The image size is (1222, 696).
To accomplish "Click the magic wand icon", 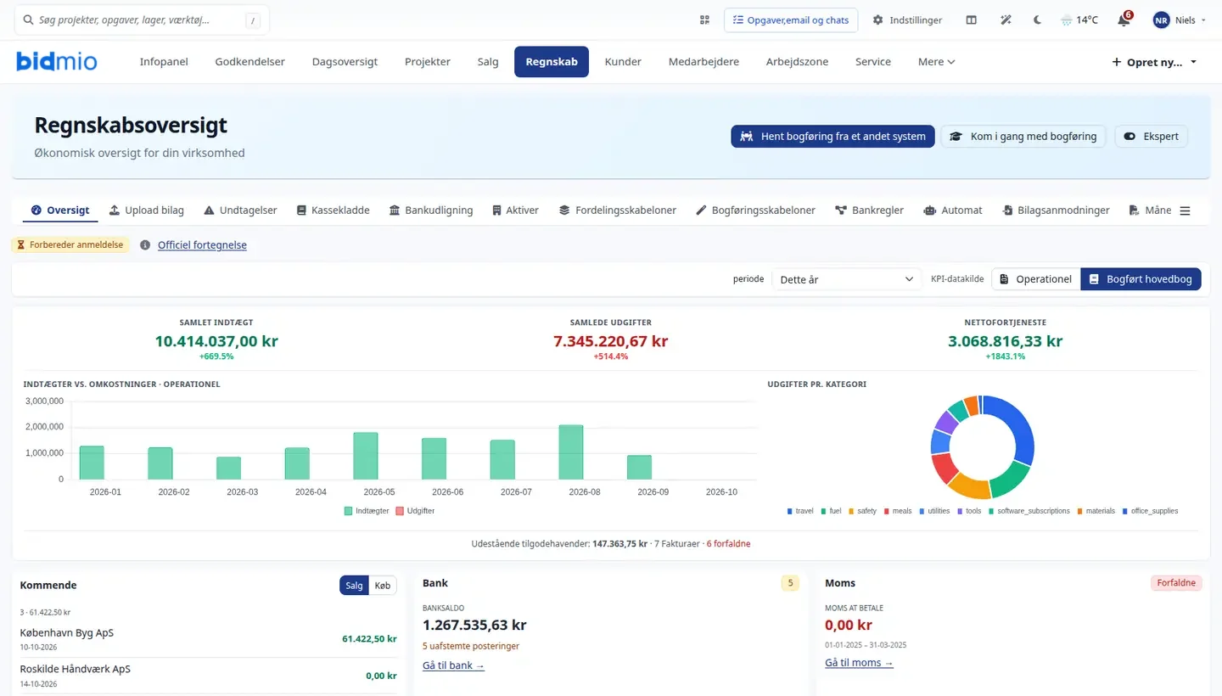I will (1006, 20).
